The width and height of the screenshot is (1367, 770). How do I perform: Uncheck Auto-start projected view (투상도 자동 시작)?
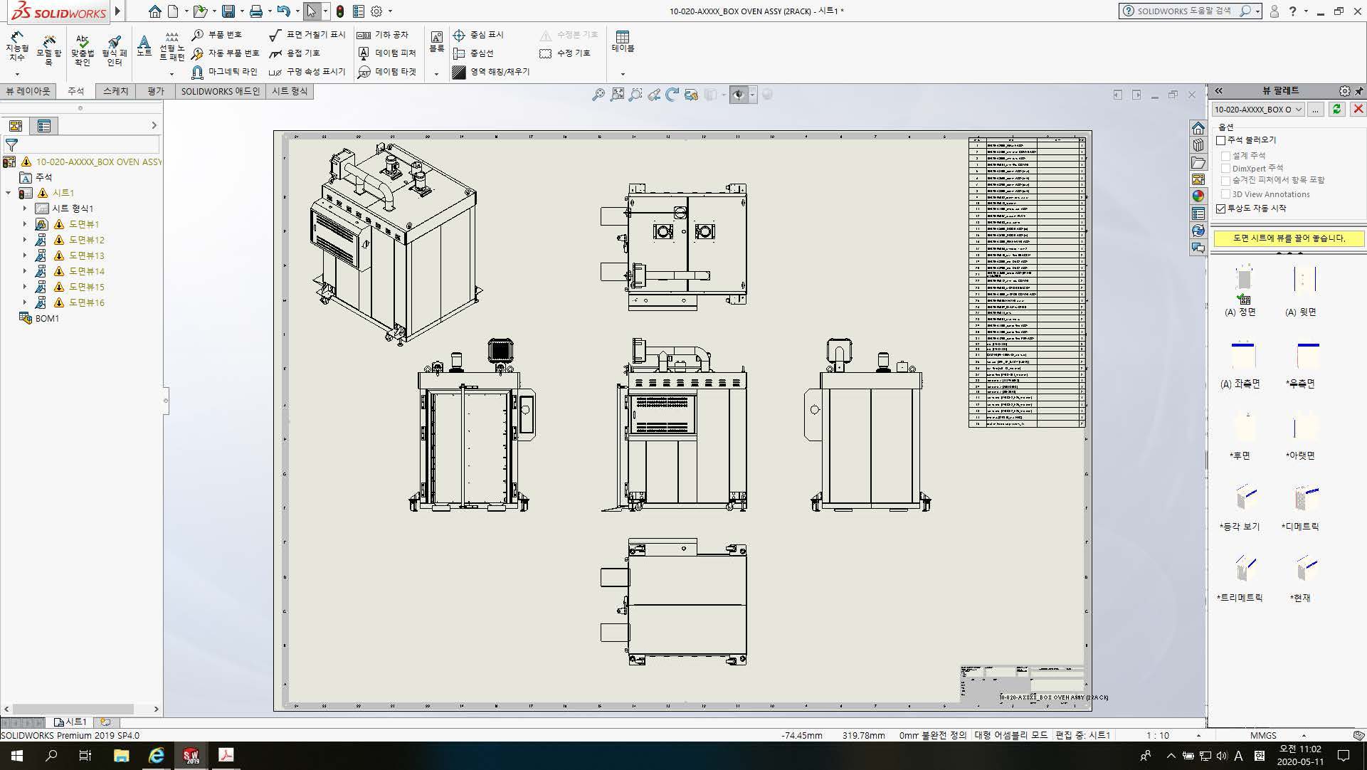[x=1221, y=209]
